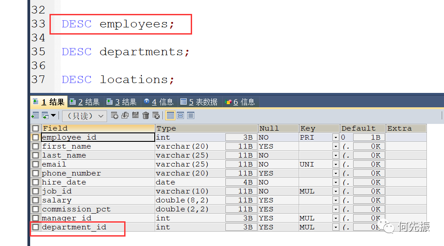Check the hire_date row checkbox
The width and height of the screenshot is (444, 246).
coord(36,182)
